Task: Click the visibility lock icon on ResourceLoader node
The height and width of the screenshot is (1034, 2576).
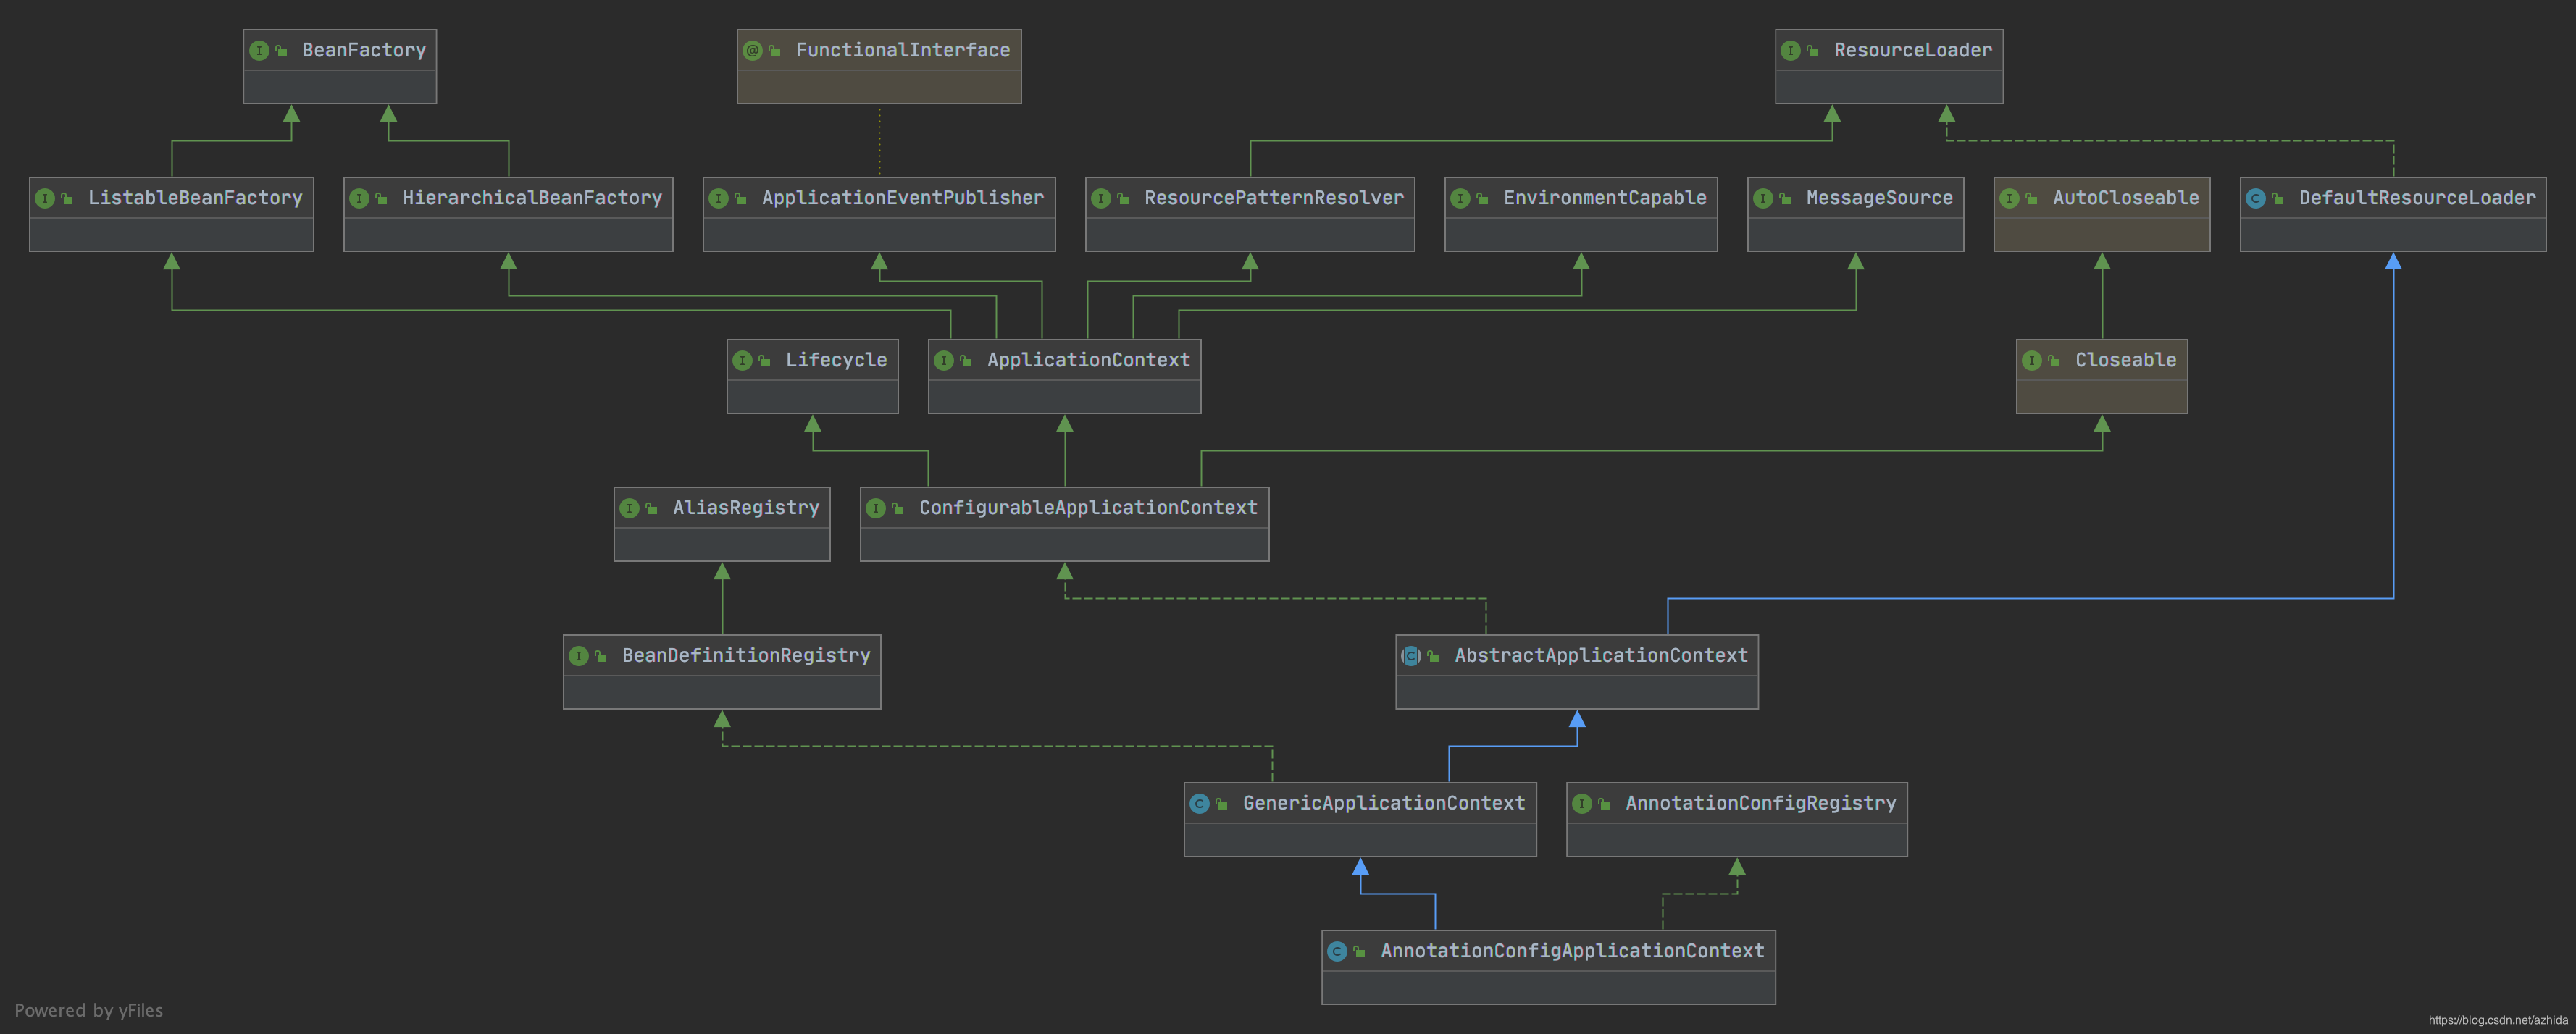Action: click(1813, 50)
